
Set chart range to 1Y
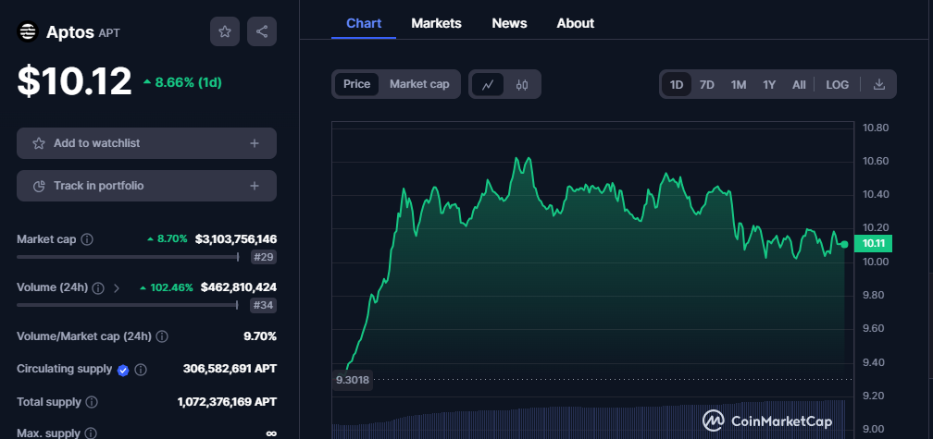769,84
